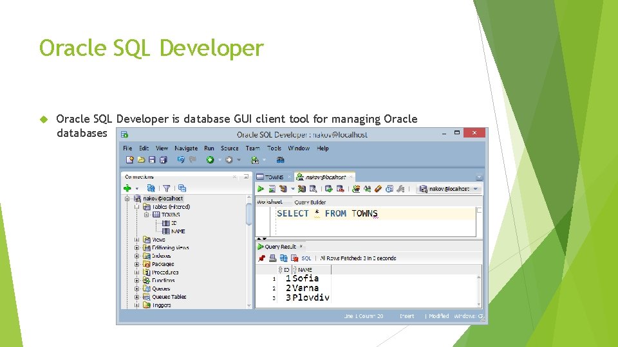Click the NAME column header in results
This screenshot has width=618, height=347.
point(312,270)
